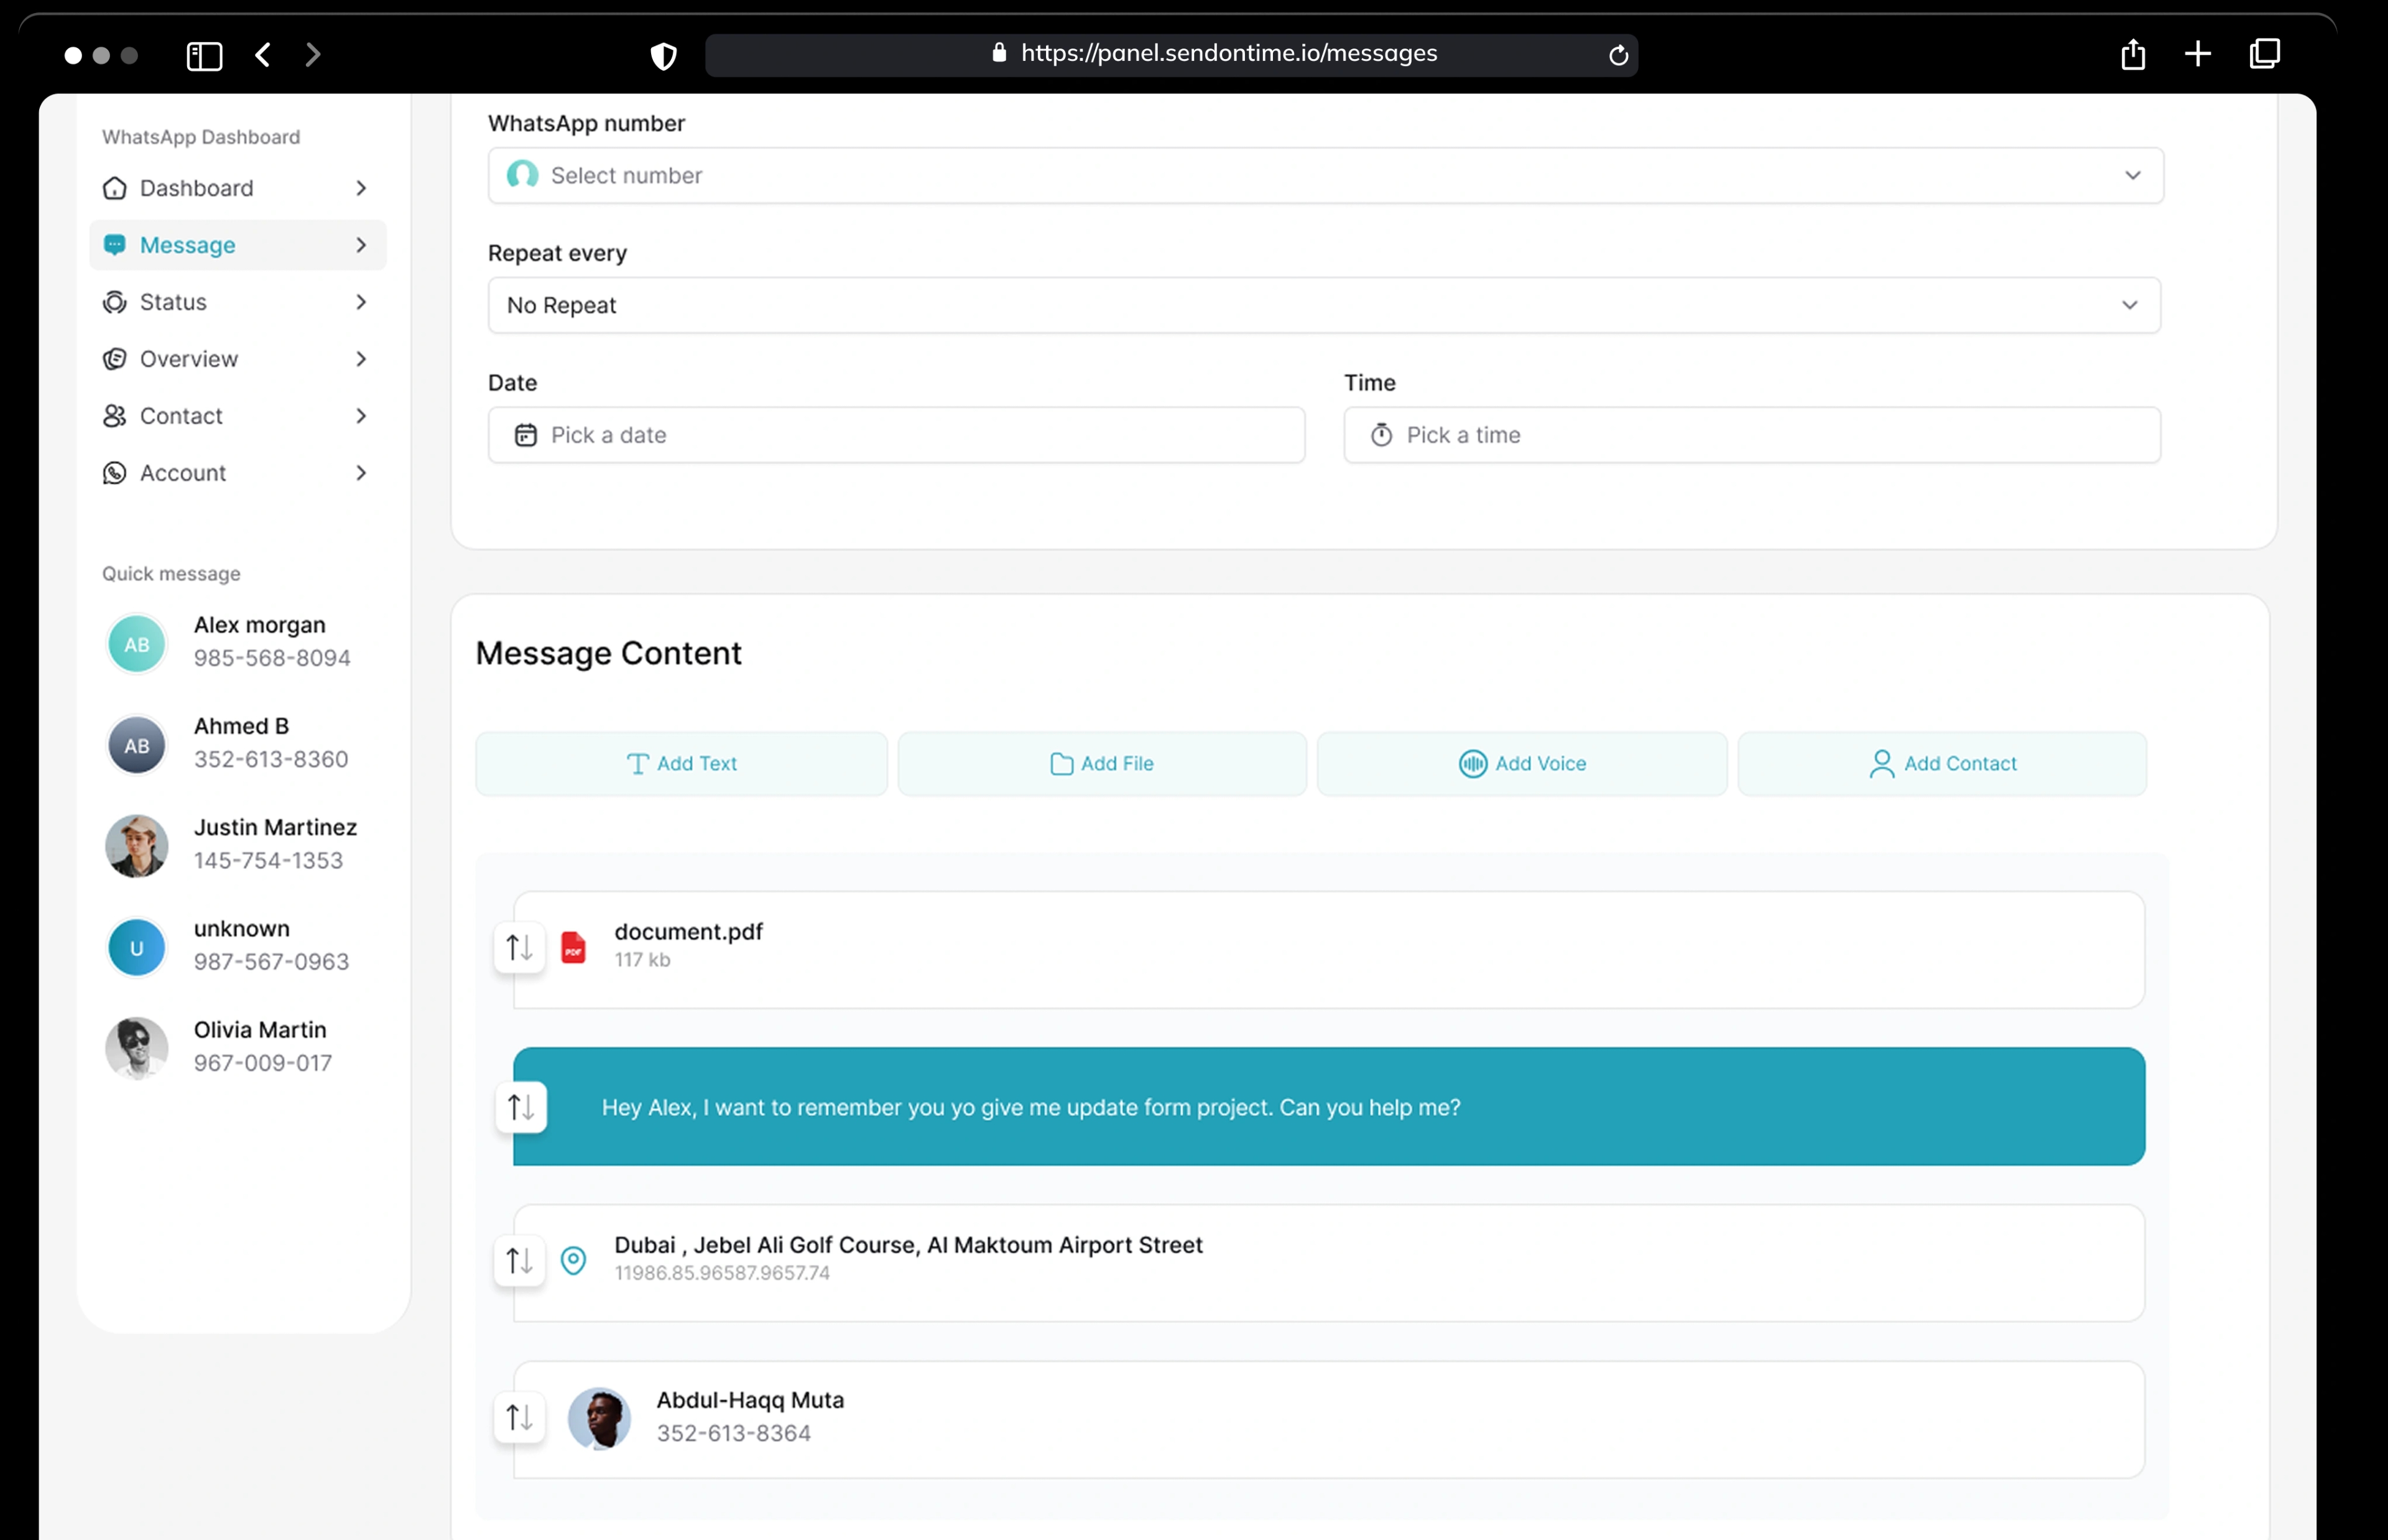Click the Message chat bubble icon
Viewport: 2388px width, 1540px height.
pos(115,245)
